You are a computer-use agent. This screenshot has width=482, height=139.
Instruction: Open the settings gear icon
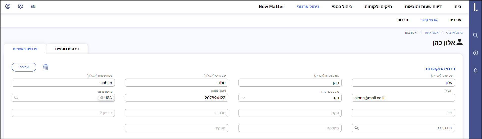(x=20, y=6)
